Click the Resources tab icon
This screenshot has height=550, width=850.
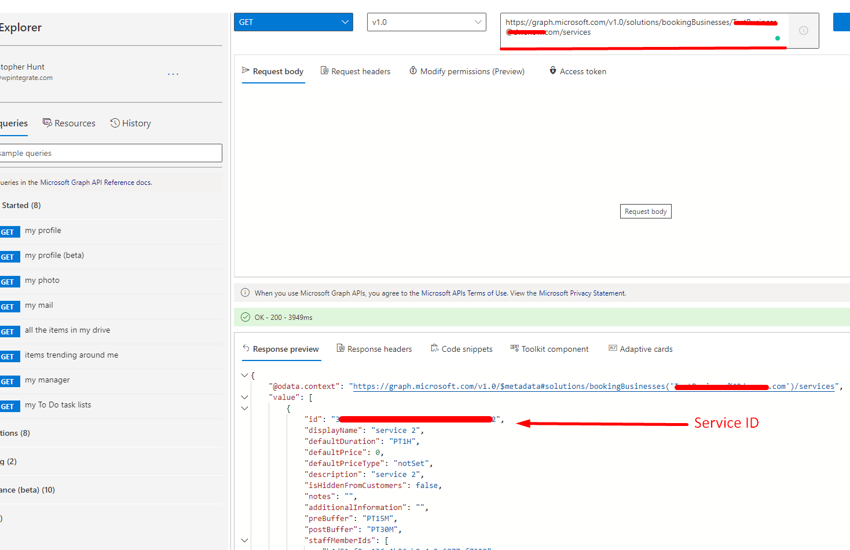pyautogui.click(x=47, y=123)
